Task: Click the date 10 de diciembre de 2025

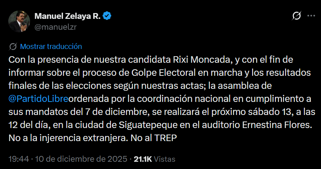Action: click(80, 159)
